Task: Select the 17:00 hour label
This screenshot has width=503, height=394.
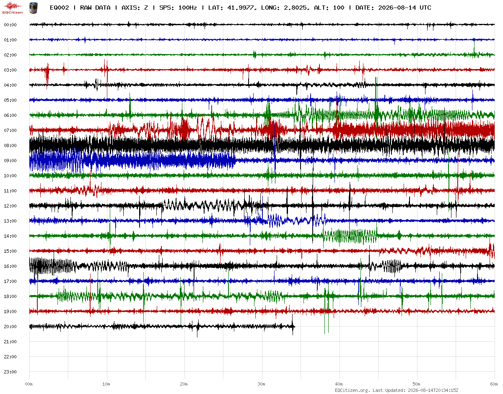Action: 10,281
